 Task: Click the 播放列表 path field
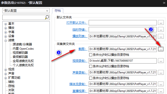point(123,37)
